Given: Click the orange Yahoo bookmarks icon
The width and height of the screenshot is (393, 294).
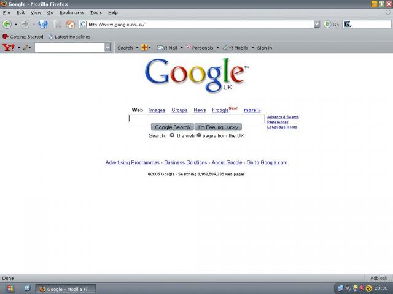Looking at the screenshot, I should 144,48.
